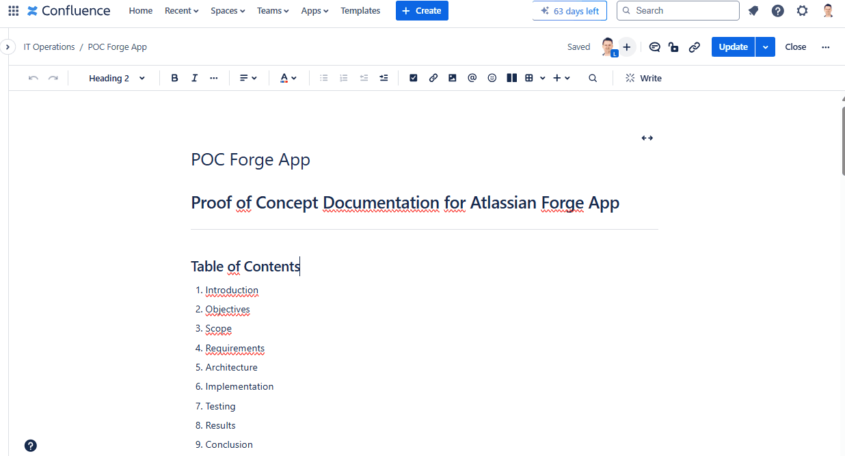Toggle bold formatting
Image resolution: width=845 pixels, height=456 pixels.
[x=174, y=78]
